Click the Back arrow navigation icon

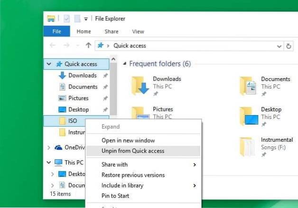(x=53, y=45)
